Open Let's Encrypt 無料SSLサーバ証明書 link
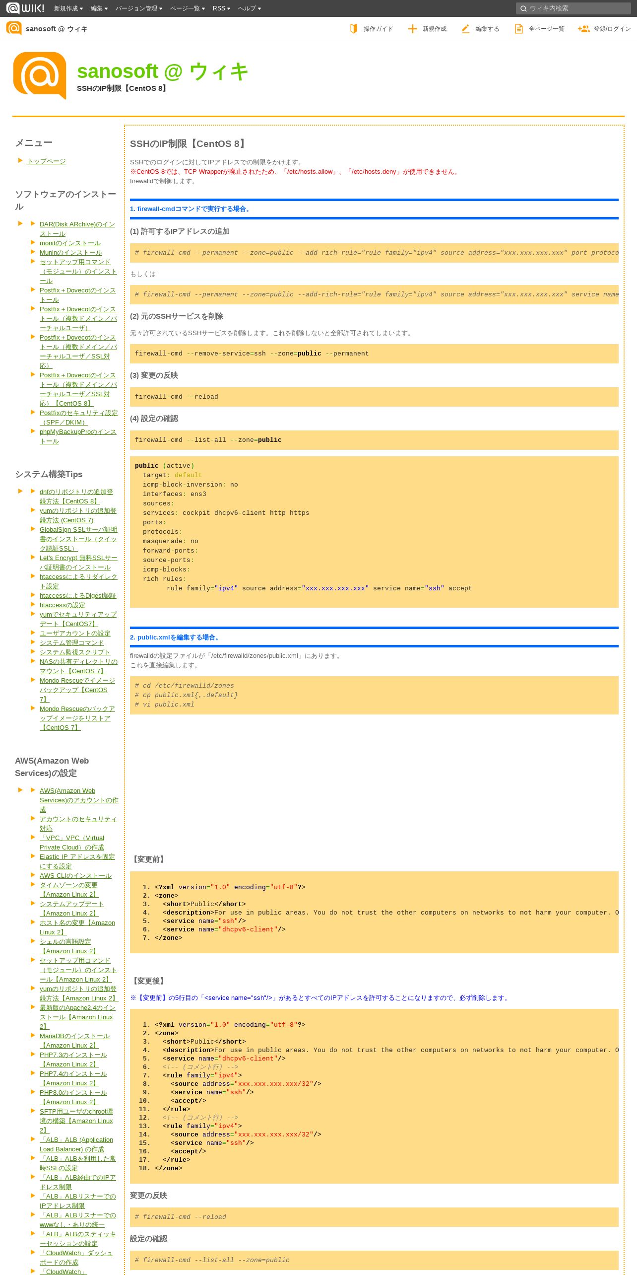The image size is (637, 1275). (78, 563)
